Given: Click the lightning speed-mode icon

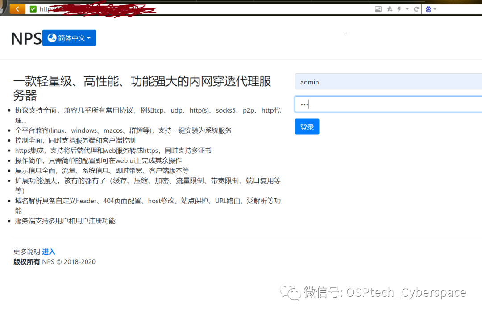Looking at the screenshot, I should (x=399, y=9).
